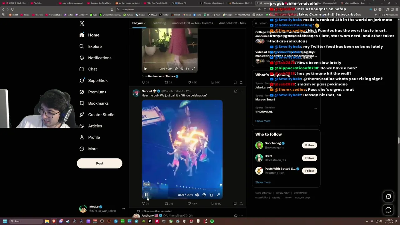Enter fullscreen on Declaration of Memes video
This screenshot has height=225, width=400.
(x=193, y=69)
